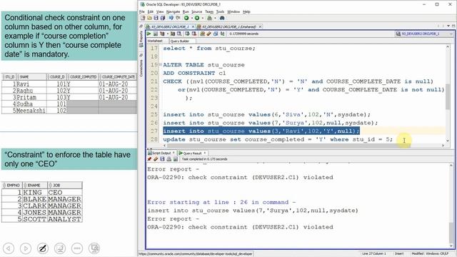457x257 pixels.
Task: Collapse the ALTER TABLE block fold marker
Action: tap(160, 64)
